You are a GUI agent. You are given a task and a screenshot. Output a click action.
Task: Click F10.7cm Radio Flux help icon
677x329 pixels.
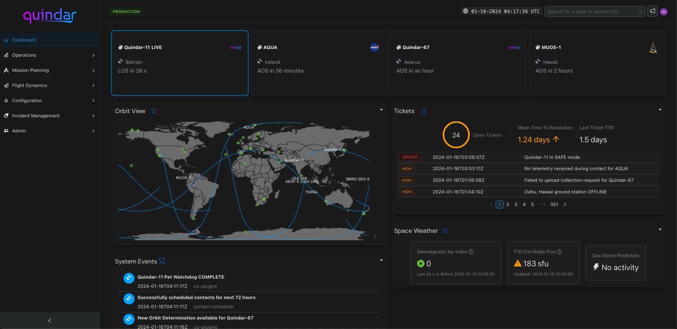(559, 252)
